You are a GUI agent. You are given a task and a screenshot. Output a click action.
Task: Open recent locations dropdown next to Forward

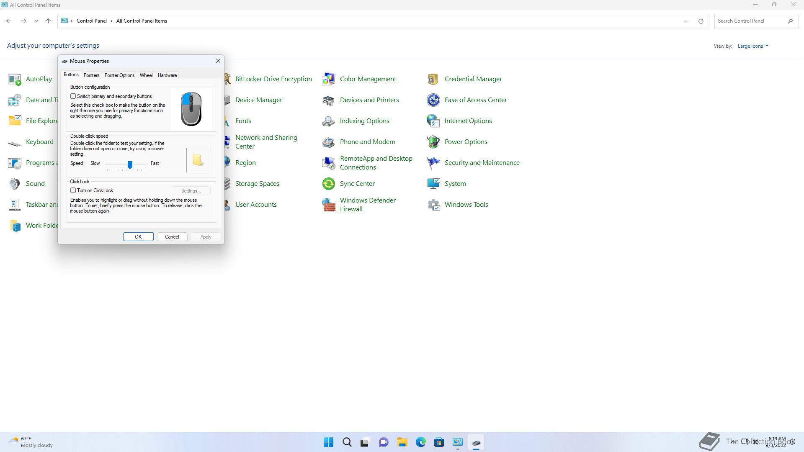[36, 21]
